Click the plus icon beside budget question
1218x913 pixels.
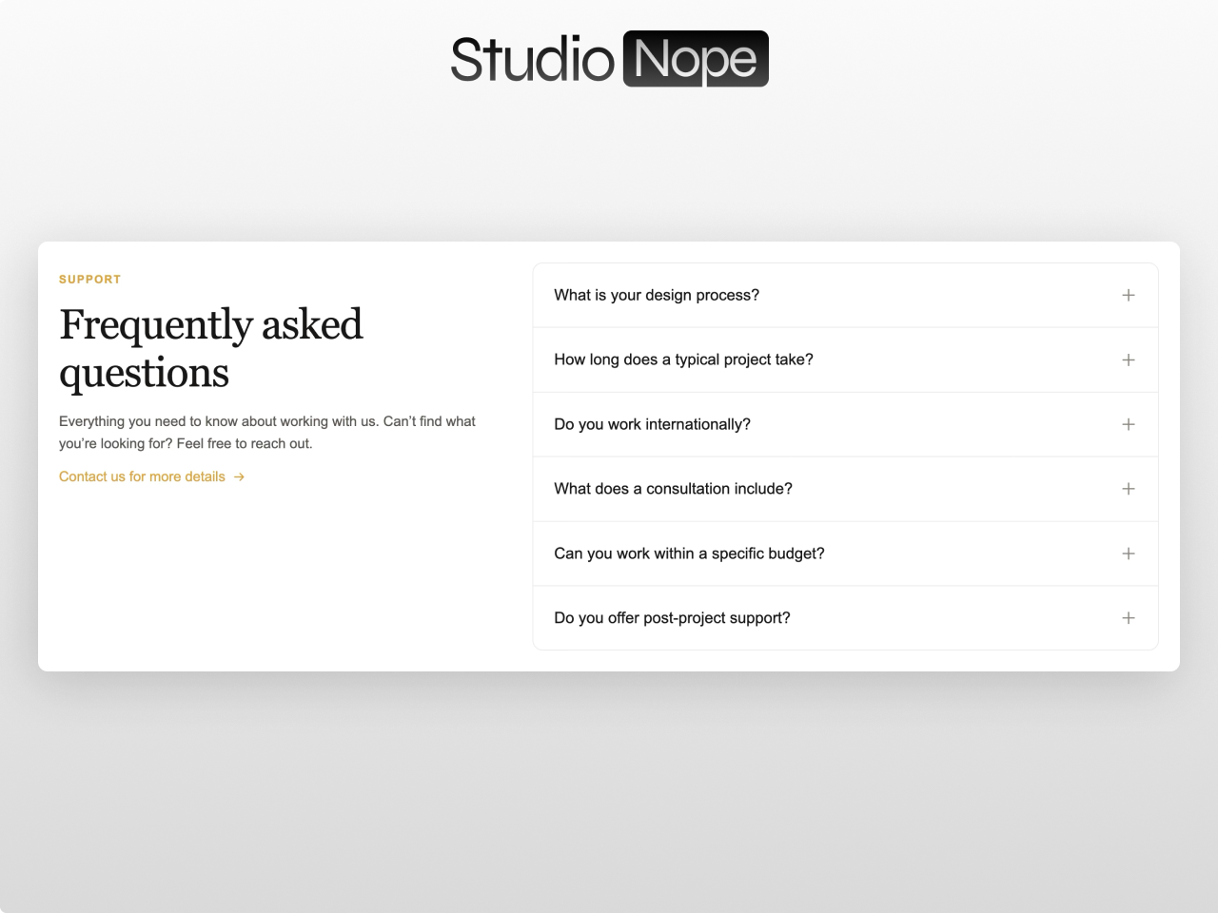click(x=1129, y=554)
